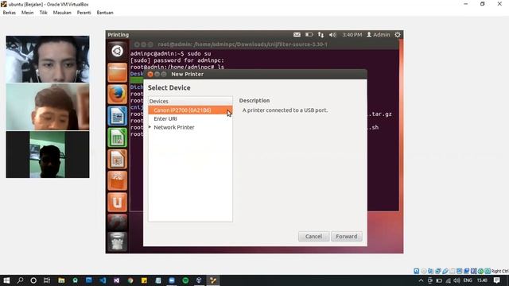Click the mail indicator in Ubuntu panel
The image size is (509, 286).
(297, 35)
